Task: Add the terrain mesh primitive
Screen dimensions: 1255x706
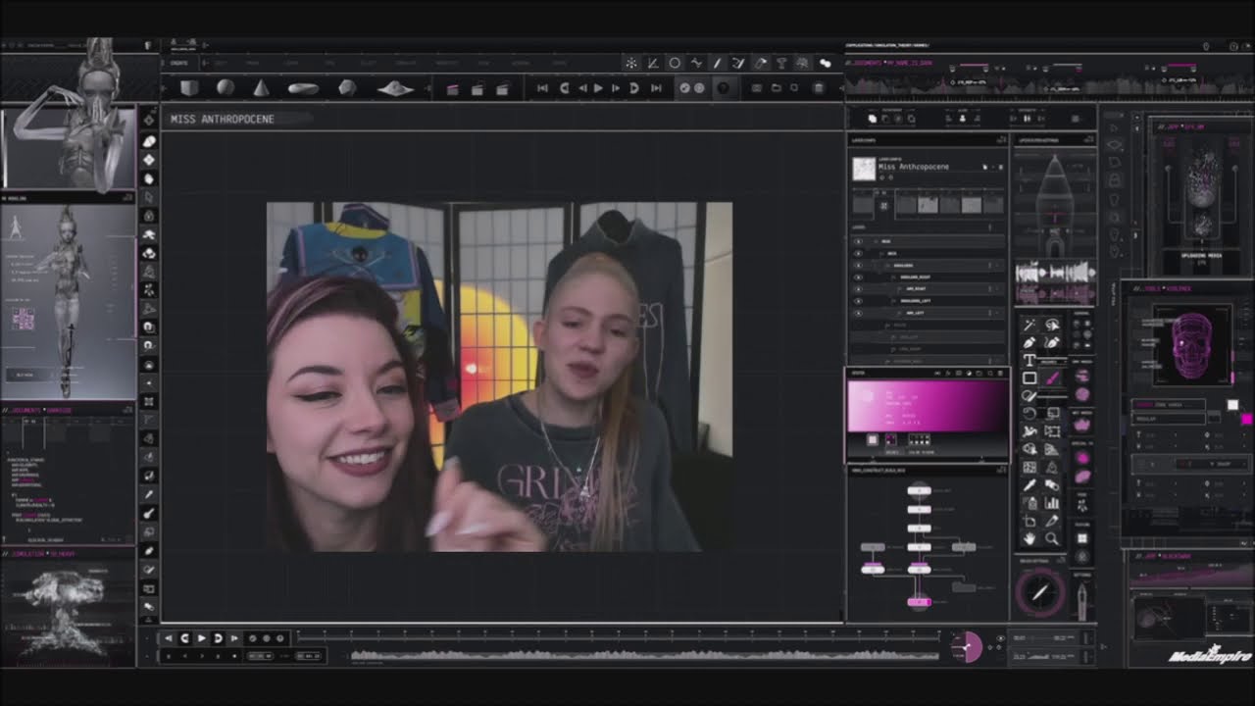Action: (395, 88)
